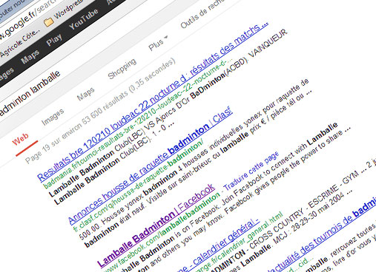Open the Shopping search tab
Image resolution: width=376 pixels, height=272 pixels.
click(122, 68)
